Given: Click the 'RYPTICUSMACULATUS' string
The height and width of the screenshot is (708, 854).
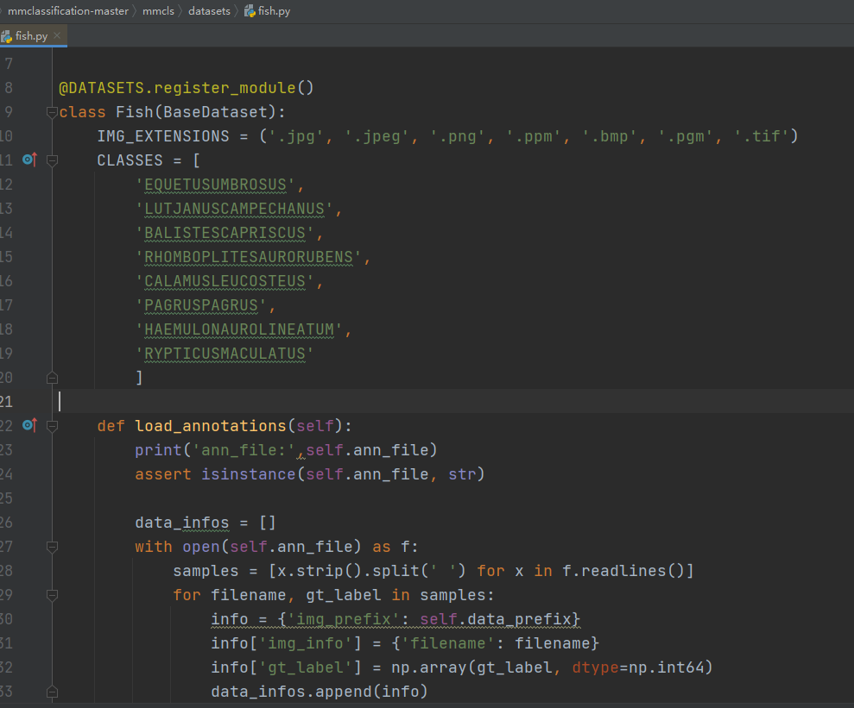Looking at the screenshot, I should 225,354.
